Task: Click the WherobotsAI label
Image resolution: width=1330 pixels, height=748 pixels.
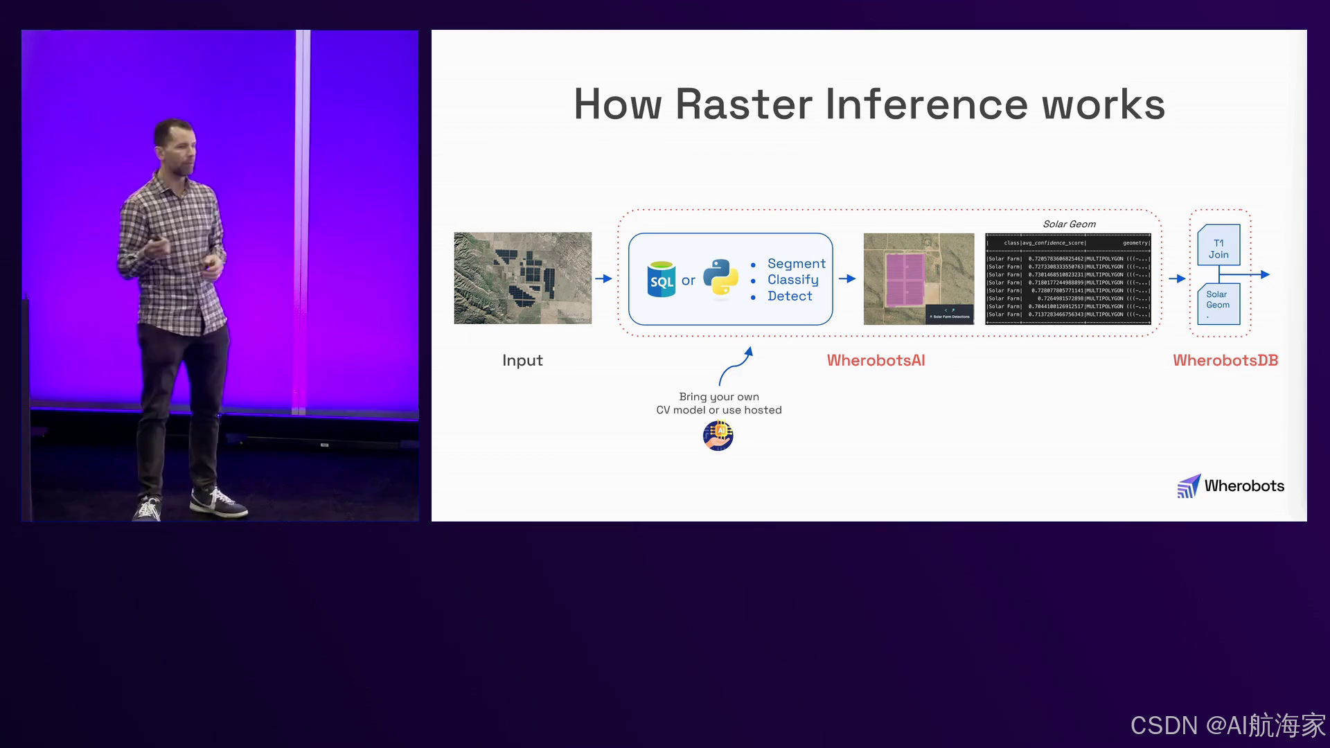Action: point(876,360)
